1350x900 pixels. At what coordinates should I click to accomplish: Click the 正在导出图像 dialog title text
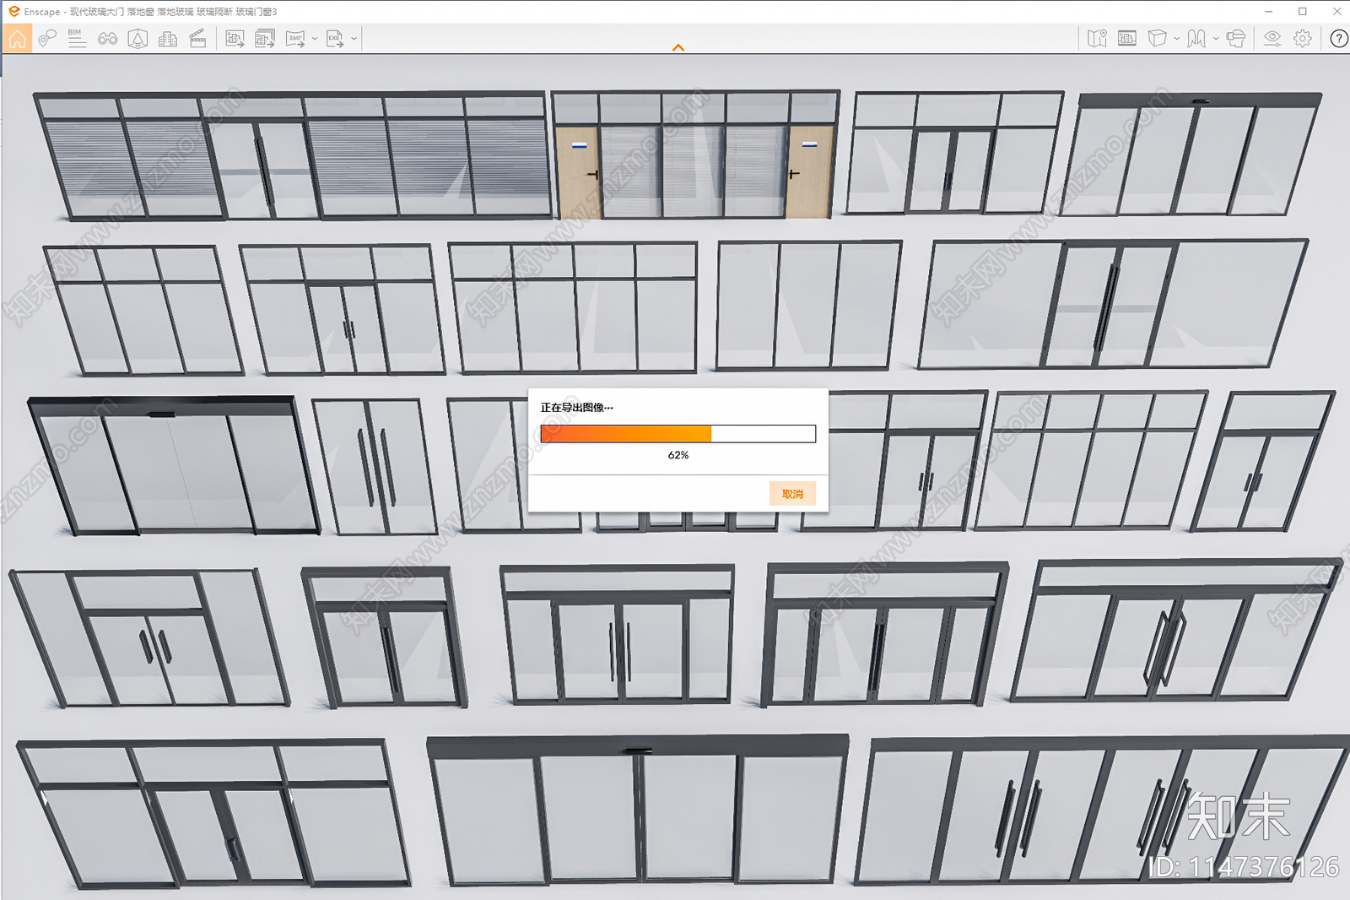[576, 408]
